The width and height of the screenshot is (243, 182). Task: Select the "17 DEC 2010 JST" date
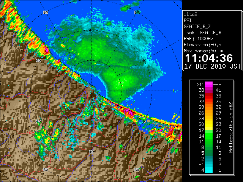pos(212,66)
